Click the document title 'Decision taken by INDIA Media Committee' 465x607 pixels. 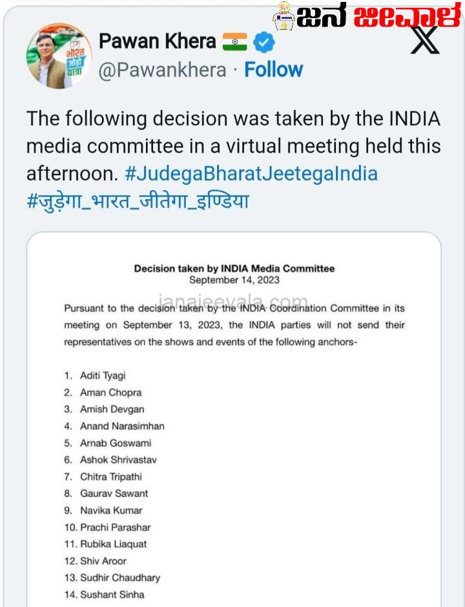[x=234, y=269]
